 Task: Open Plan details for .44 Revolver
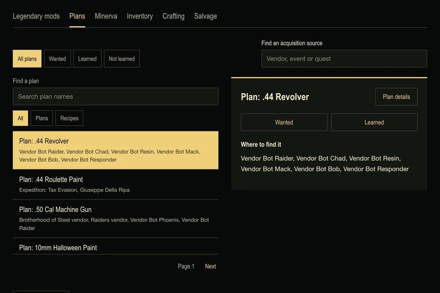tap(396, 97)
